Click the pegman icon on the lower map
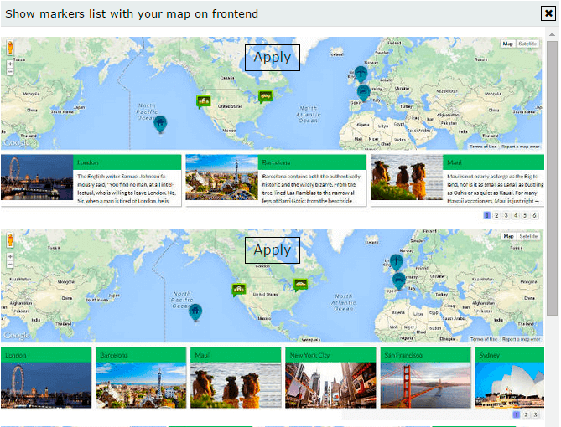This screenshot has height=427, width=561. click(10, 239)
